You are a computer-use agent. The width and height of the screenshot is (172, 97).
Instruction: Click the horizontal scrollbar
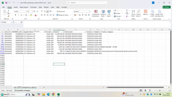tap(136, 87)
